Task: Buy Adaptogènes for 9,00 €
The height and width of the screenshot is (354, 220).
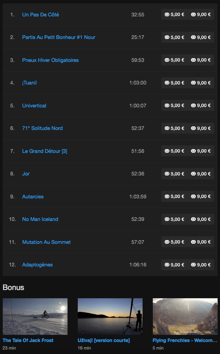Action: 201,265
